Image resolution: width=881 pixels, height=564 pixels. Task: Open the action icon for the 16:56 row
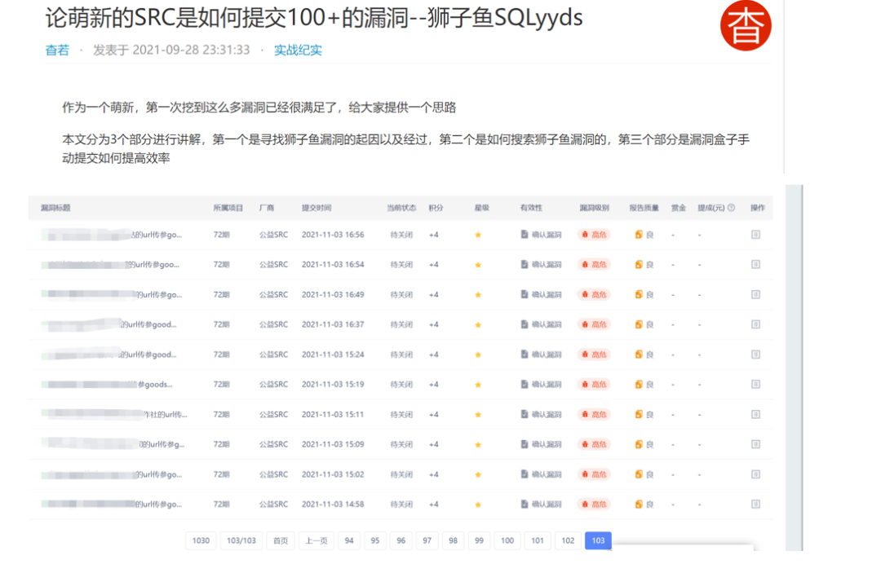755,235
